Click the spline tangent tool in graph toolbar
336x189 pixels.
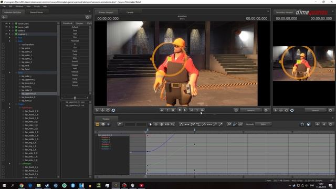tap(181, 124)
